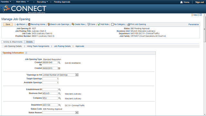Open the Favorites dropdown menu

click(x=6, y=2)
